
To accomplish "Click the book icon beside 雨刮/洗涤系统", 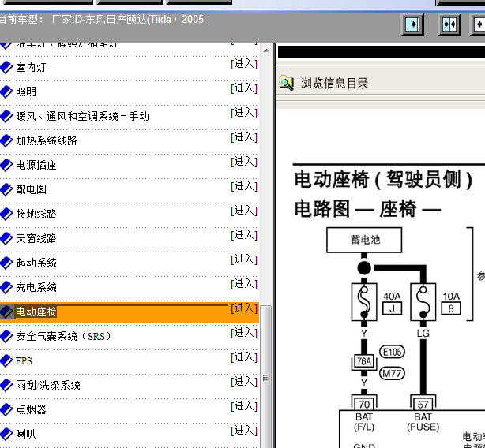I will [x=6, y=385].
